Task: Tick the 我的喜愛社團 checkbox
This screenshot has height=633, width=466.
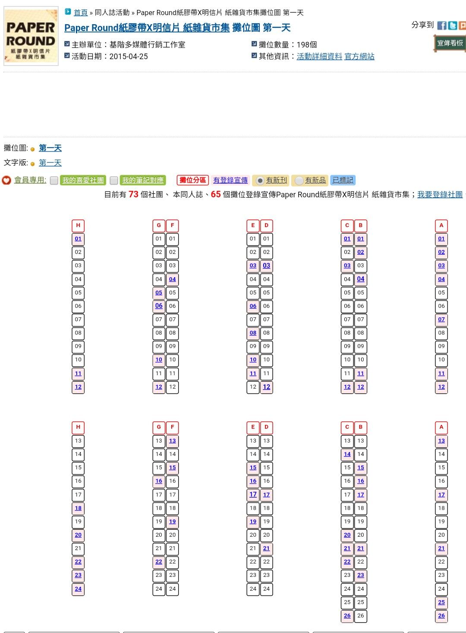Action: [54, 180]
